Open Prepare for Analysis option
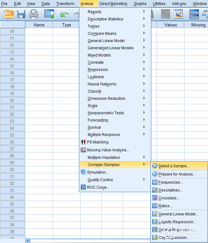 177,174
